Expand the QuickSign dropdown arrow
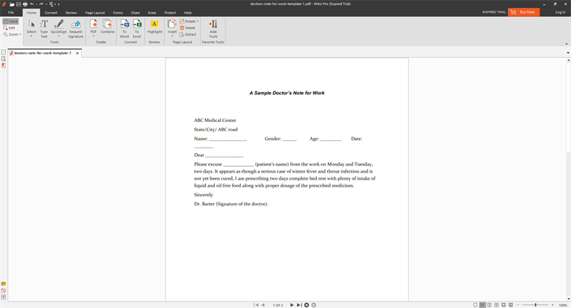 click(x=59, y=36)
